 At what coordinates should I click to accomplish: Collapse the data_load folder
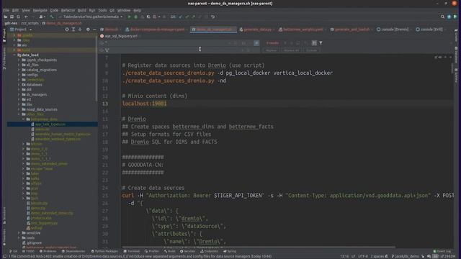click(x=14, y=55)
